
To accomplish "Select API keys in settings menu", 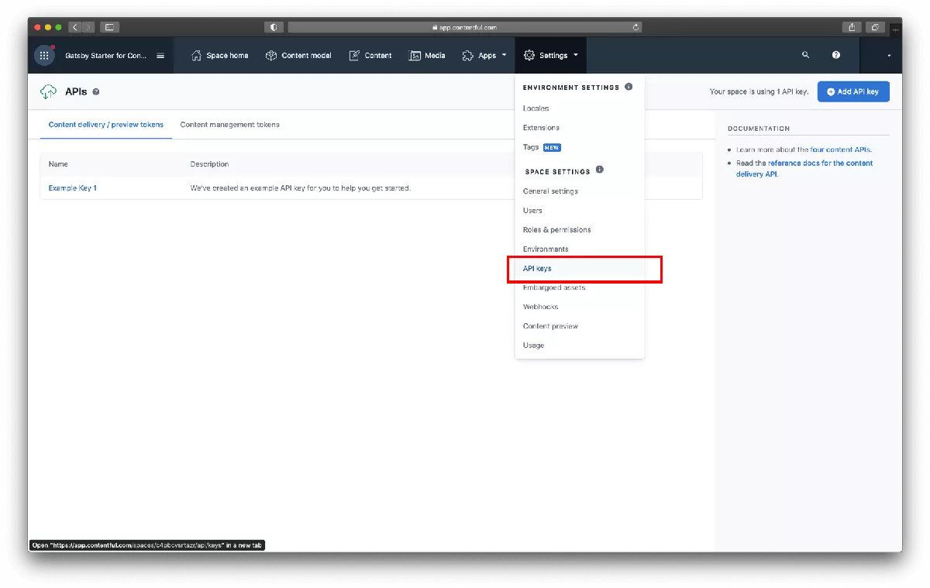I will 537,269.
